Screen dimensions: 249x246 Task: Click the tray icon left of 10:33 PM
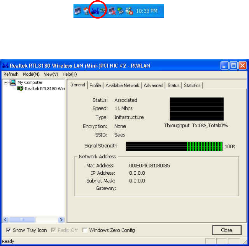tap(129, 11)
